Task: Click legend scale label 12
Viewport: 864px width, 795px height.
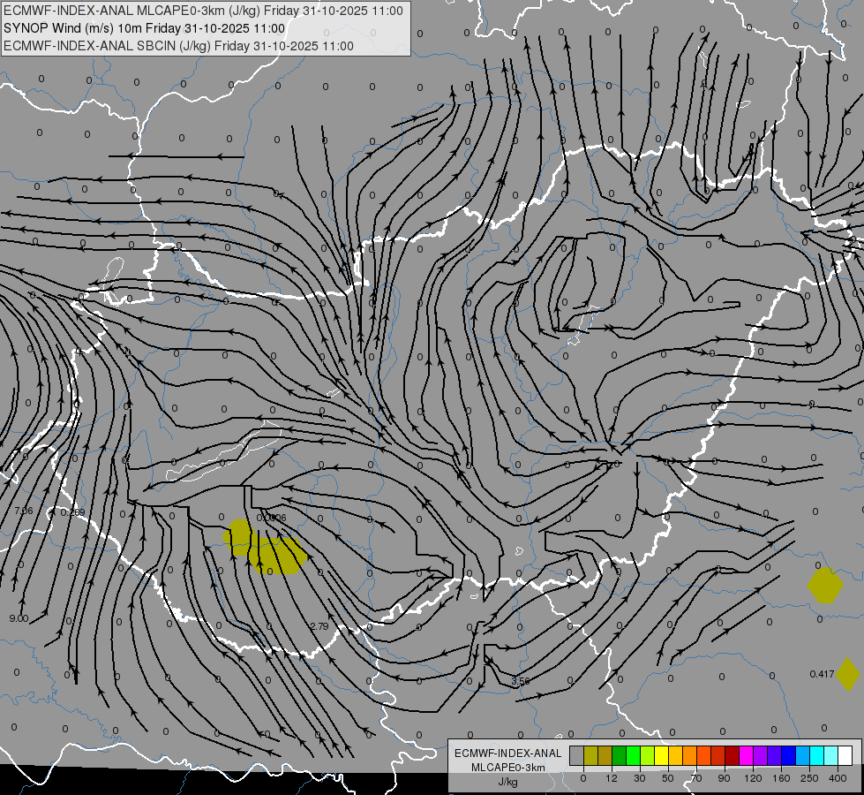Action: pyautogui.click(x=611, y=778)
